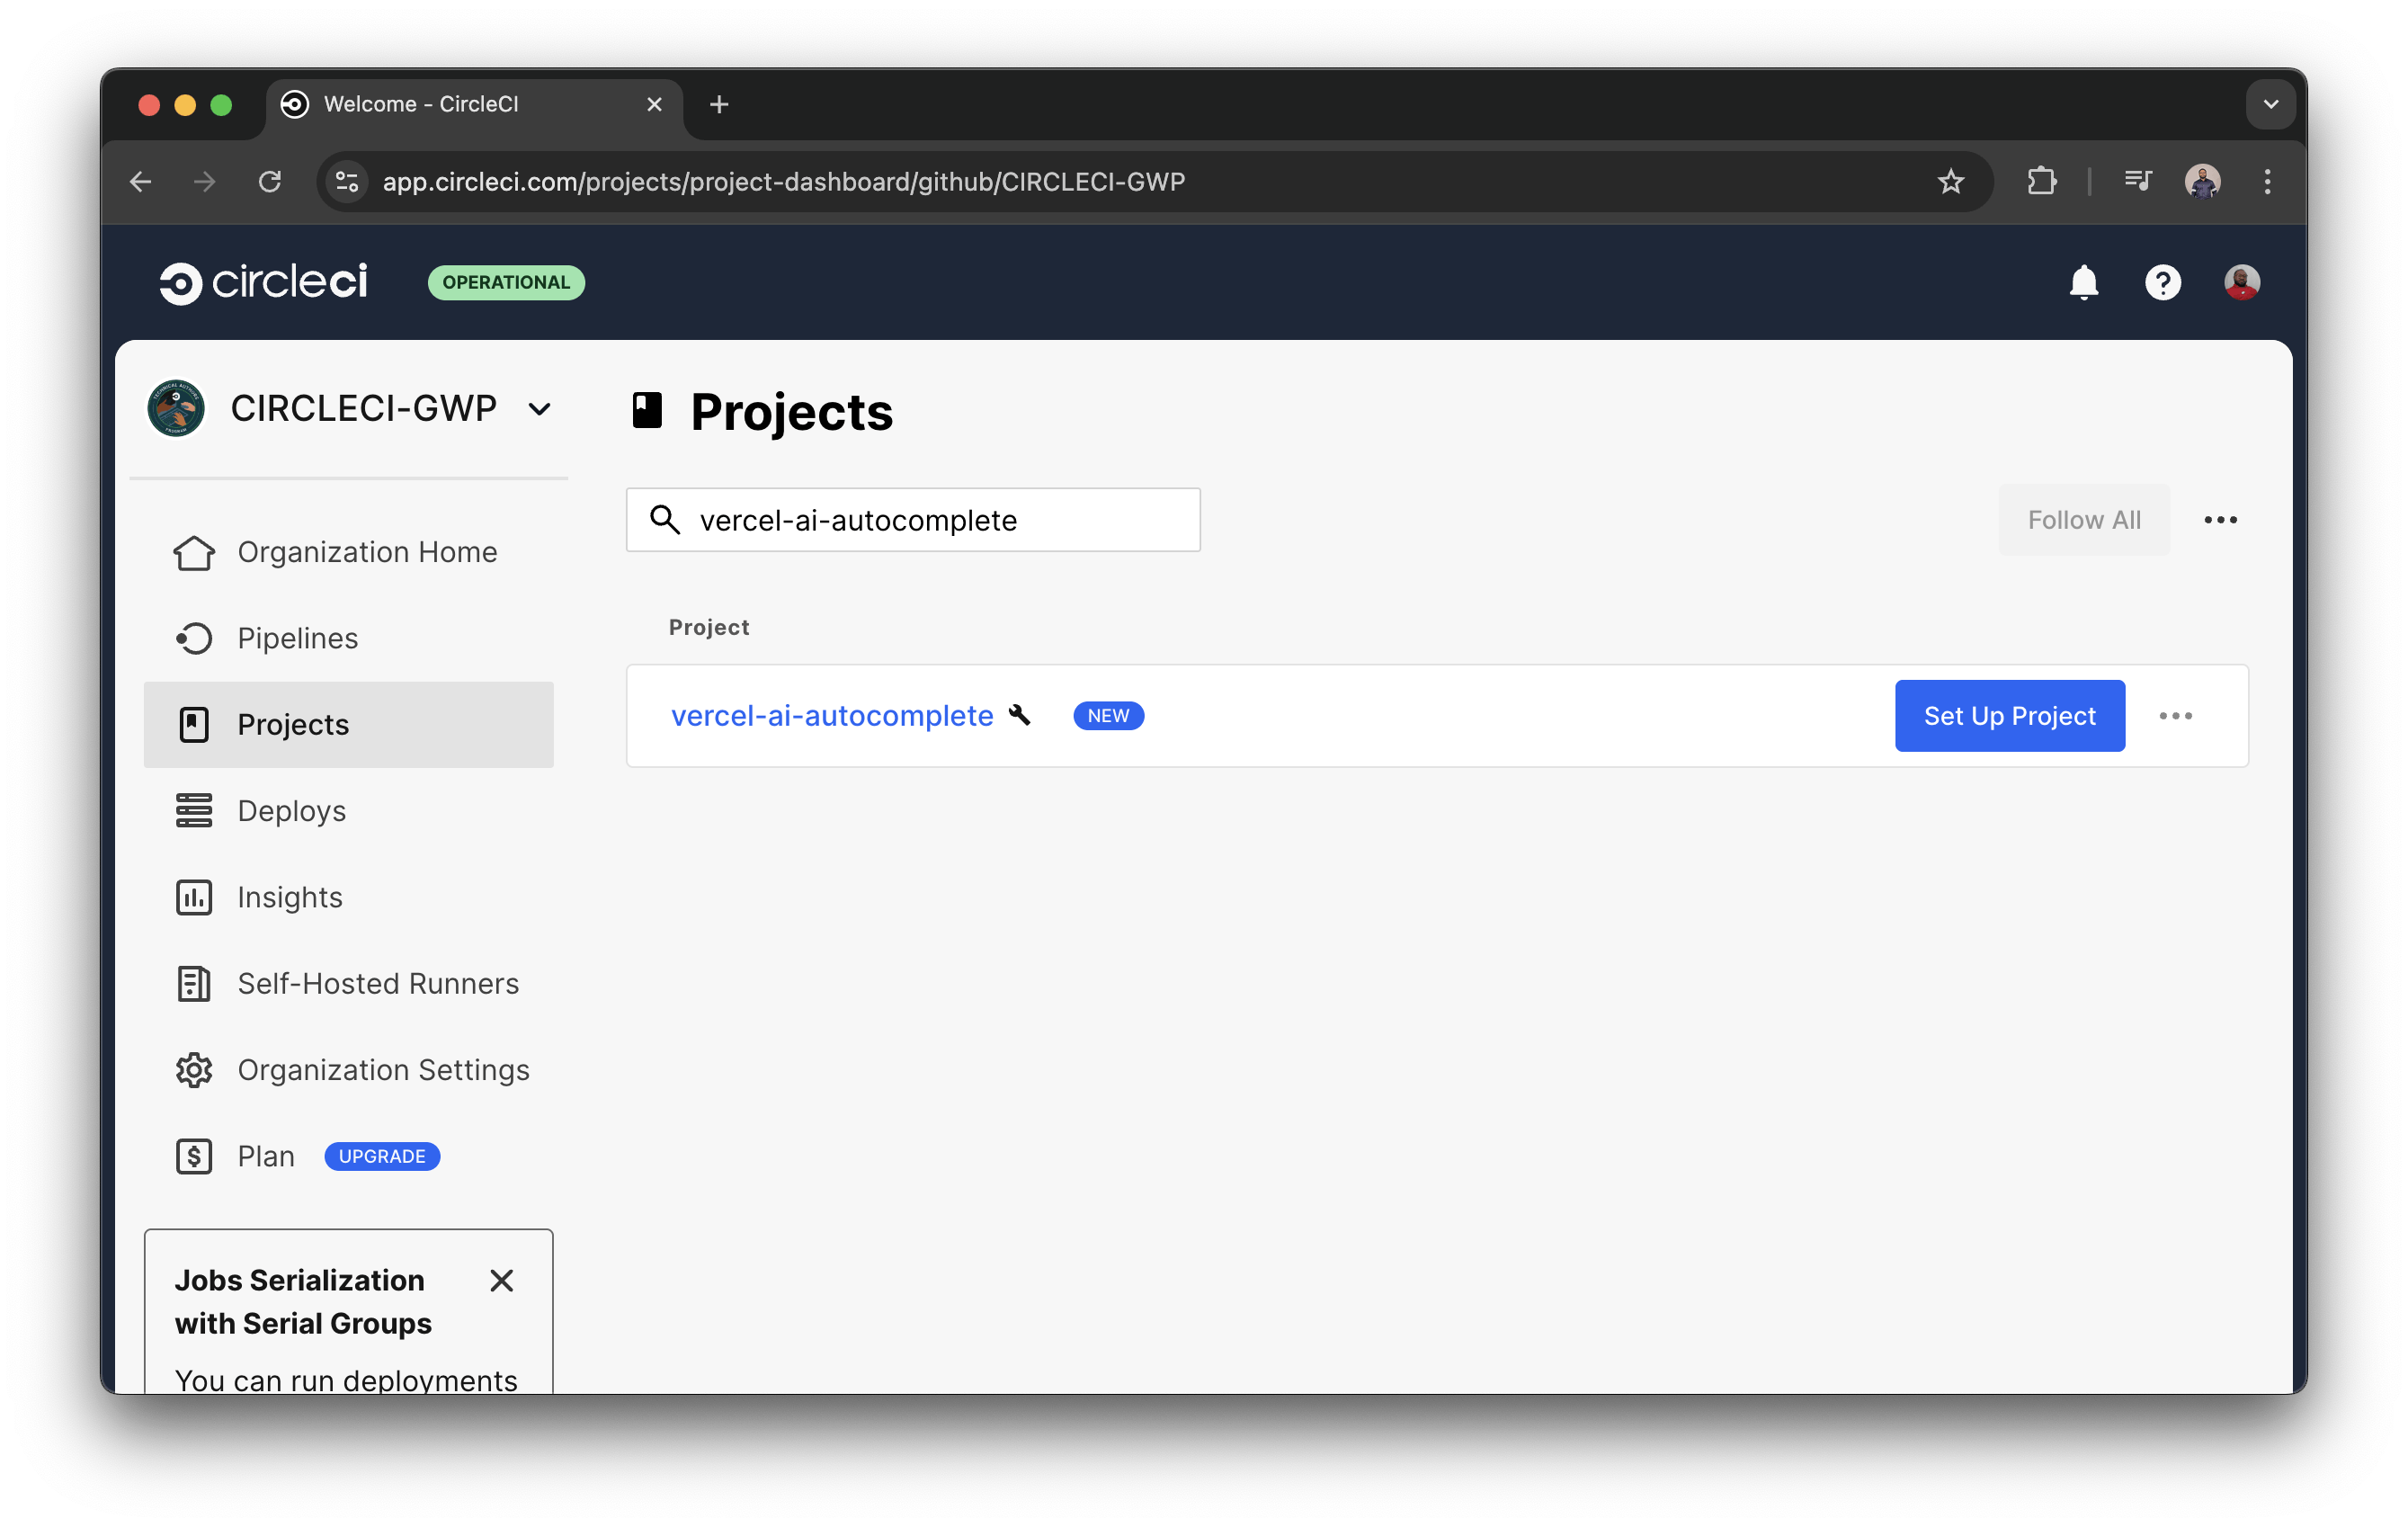The image size is (2408, 1527).
Task: Open the options menu for the vercel-ai-autocomplete row
Action: (2177, 715)
